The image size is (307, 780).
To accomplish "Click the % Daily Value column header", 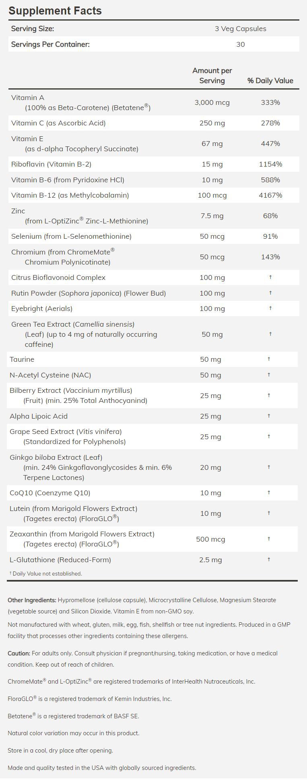I will (x=270, y=81).
